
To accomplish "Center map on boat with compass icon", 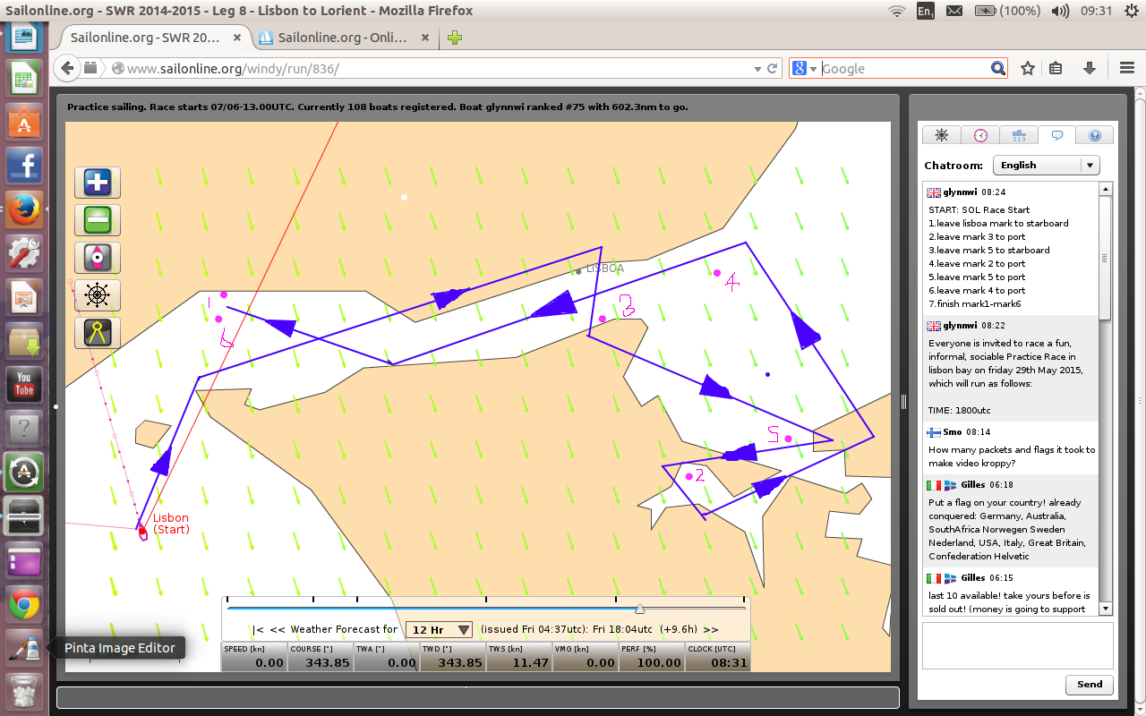I will point(97,258).
